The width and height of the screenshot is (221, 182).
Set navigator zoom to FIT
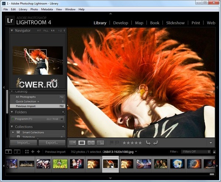39,31
